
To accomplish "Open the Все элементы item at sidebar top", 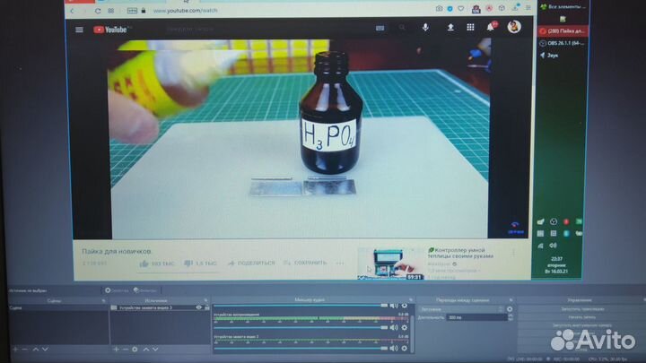I will 563,6.
